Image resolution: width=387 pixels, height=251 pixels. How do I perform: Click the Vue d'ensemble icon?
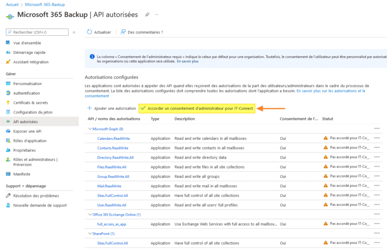[x=8, y=43]
